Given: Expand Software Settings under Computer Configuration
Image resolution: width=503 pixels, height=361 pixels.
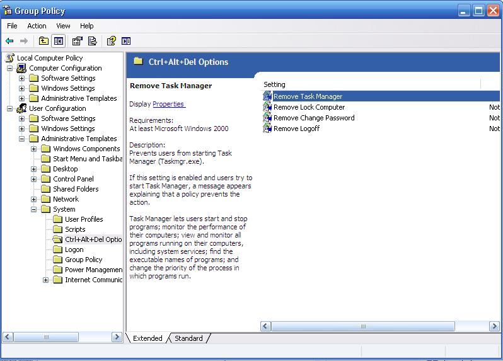Looking at the screenshot, I should [21, 78].
